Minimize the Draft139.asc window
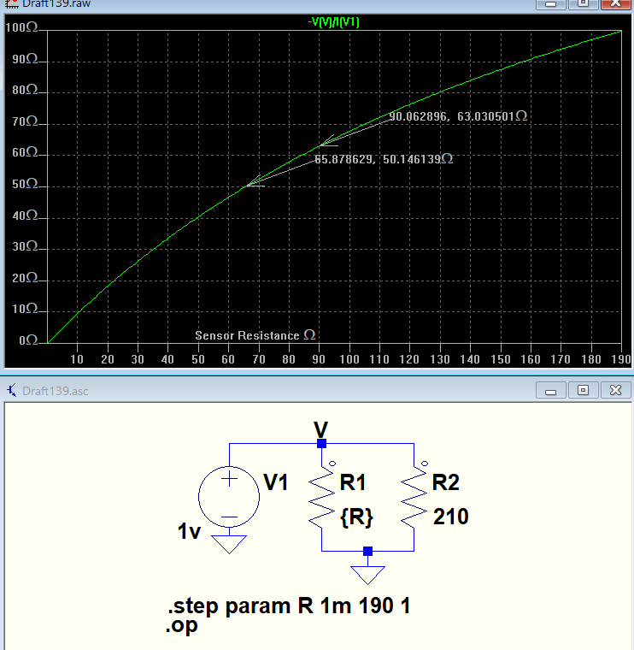Image resolution: width=634 pixels, height=650 pixels. click(x=550, y=391)
